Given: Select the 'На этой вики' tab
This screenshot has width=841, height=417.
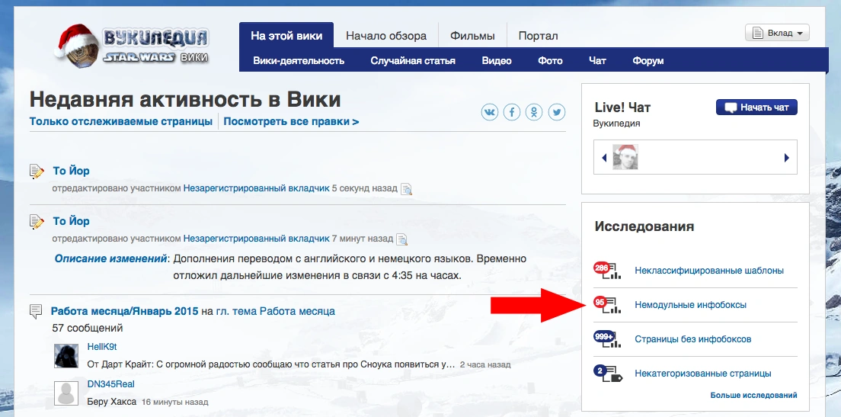Looking at the screenshot, I should (x=286, y=36).
